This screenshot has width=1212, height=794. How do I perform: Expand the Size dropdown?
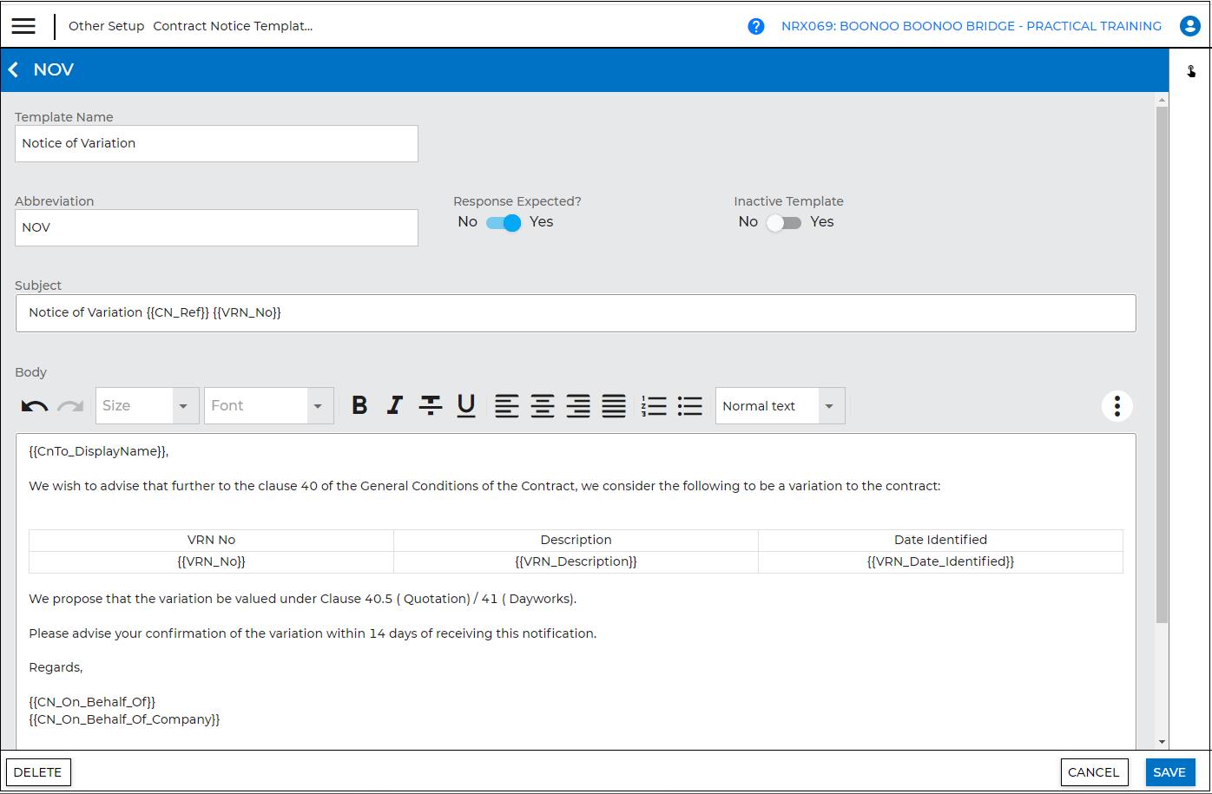click(x=183, y=406)
